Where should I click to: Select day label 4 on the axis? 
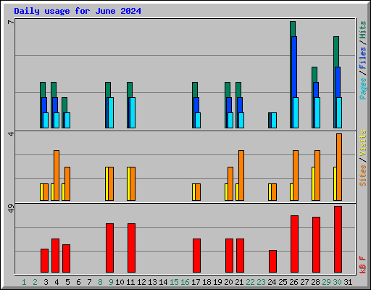pos(57,282)
